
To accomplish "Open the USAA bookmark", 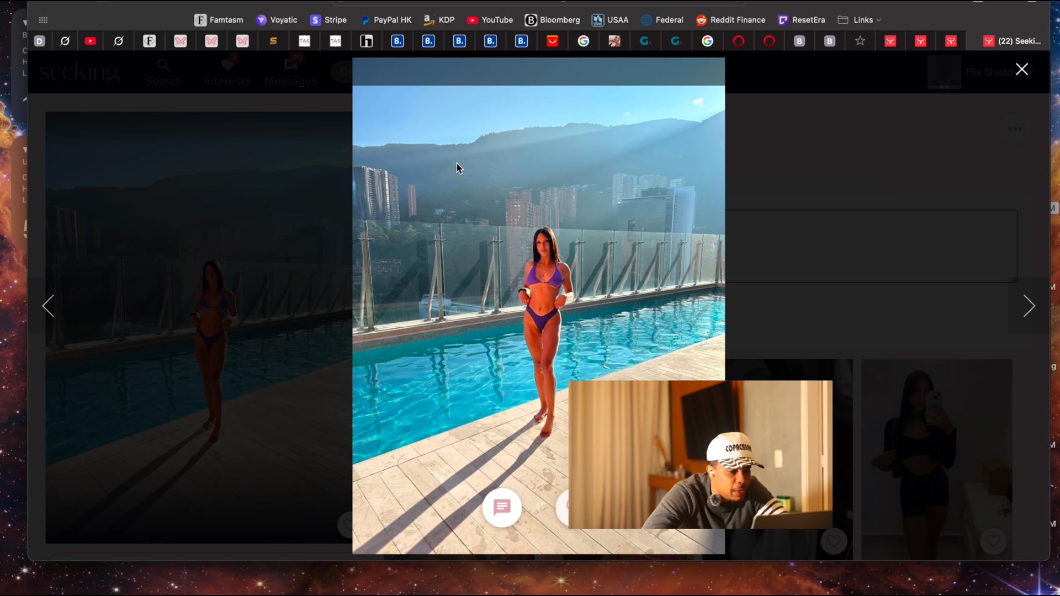I will [x=610, y=20].
